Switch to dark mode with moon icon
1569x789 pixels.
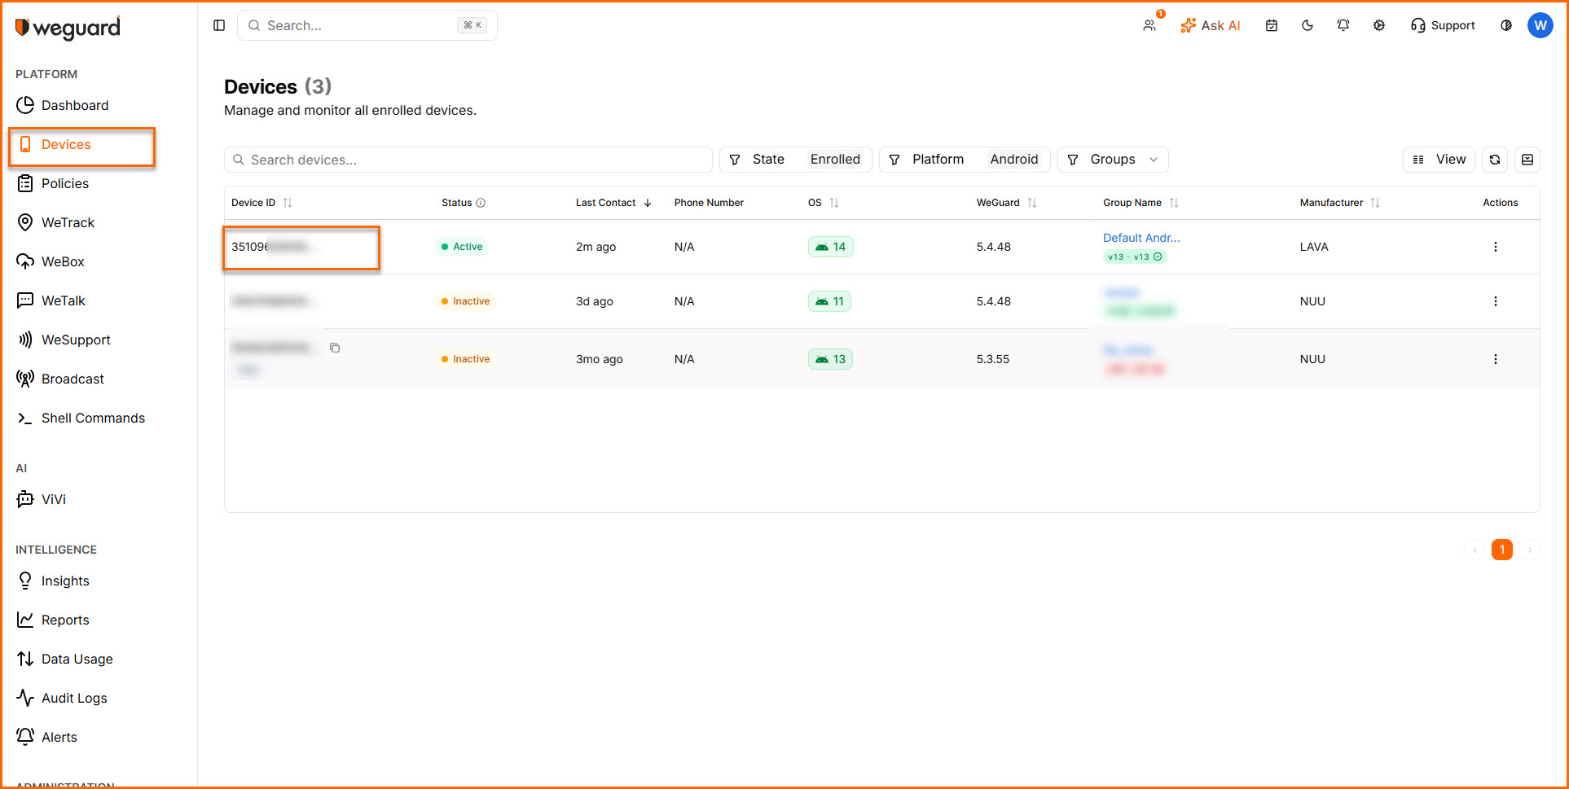click(1307, 25)
